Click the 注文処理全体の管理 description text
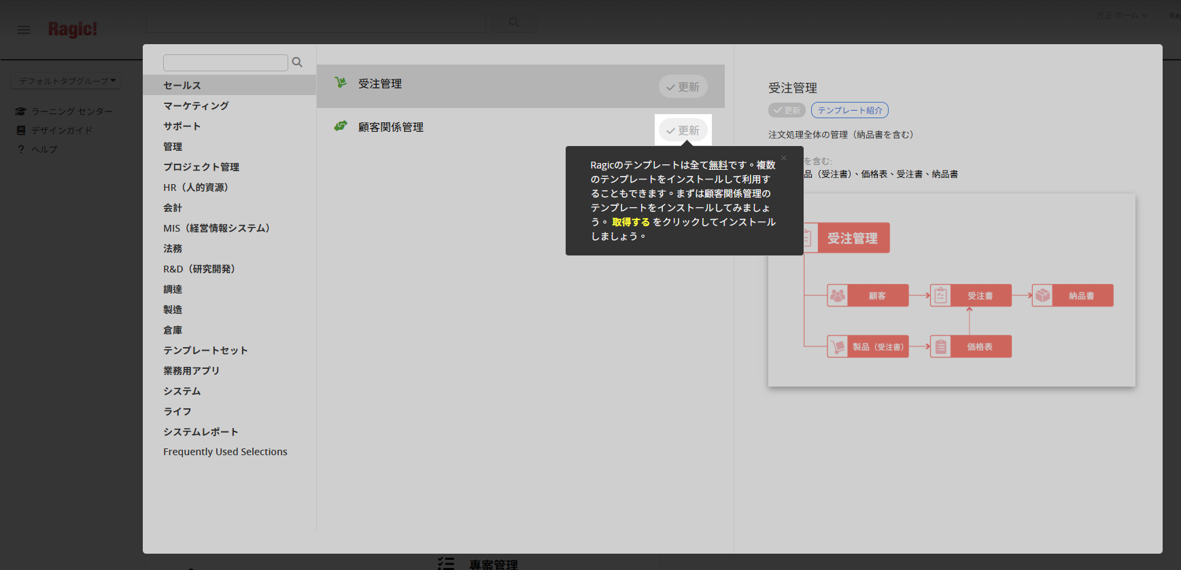This screenshot has height=570, width=1181. pyautogui.click(x=841, y=135)
